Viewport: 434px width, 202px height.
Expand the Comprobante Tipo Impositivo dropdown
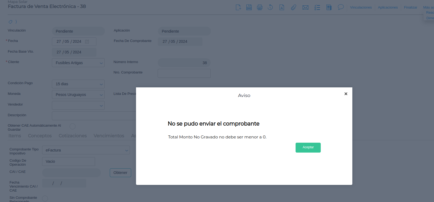[86, 150]
